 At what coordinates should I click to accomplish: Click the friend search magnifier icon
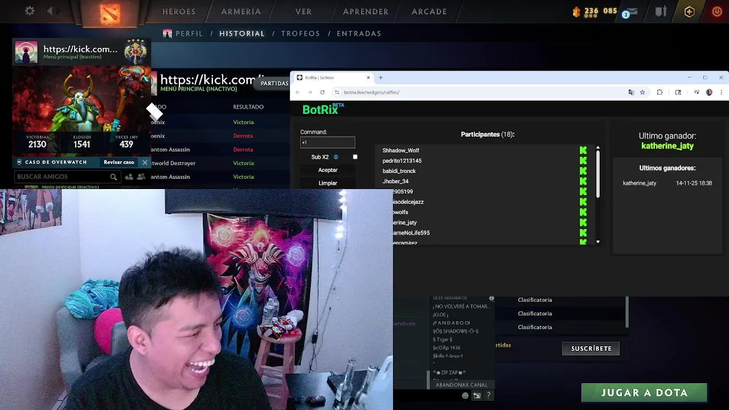coord(113,177)
